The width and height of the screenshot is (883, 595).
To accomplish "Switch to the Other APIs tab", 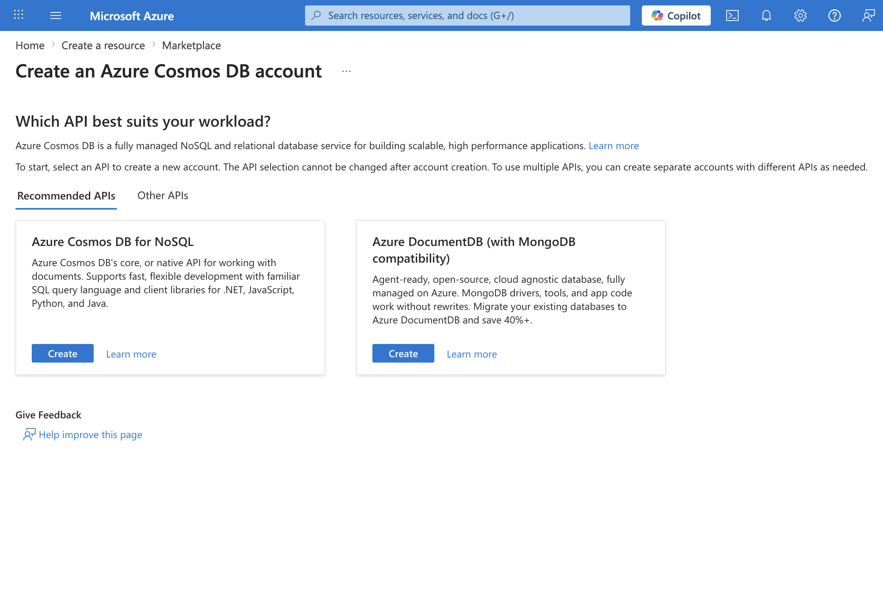I will point(163,196).
